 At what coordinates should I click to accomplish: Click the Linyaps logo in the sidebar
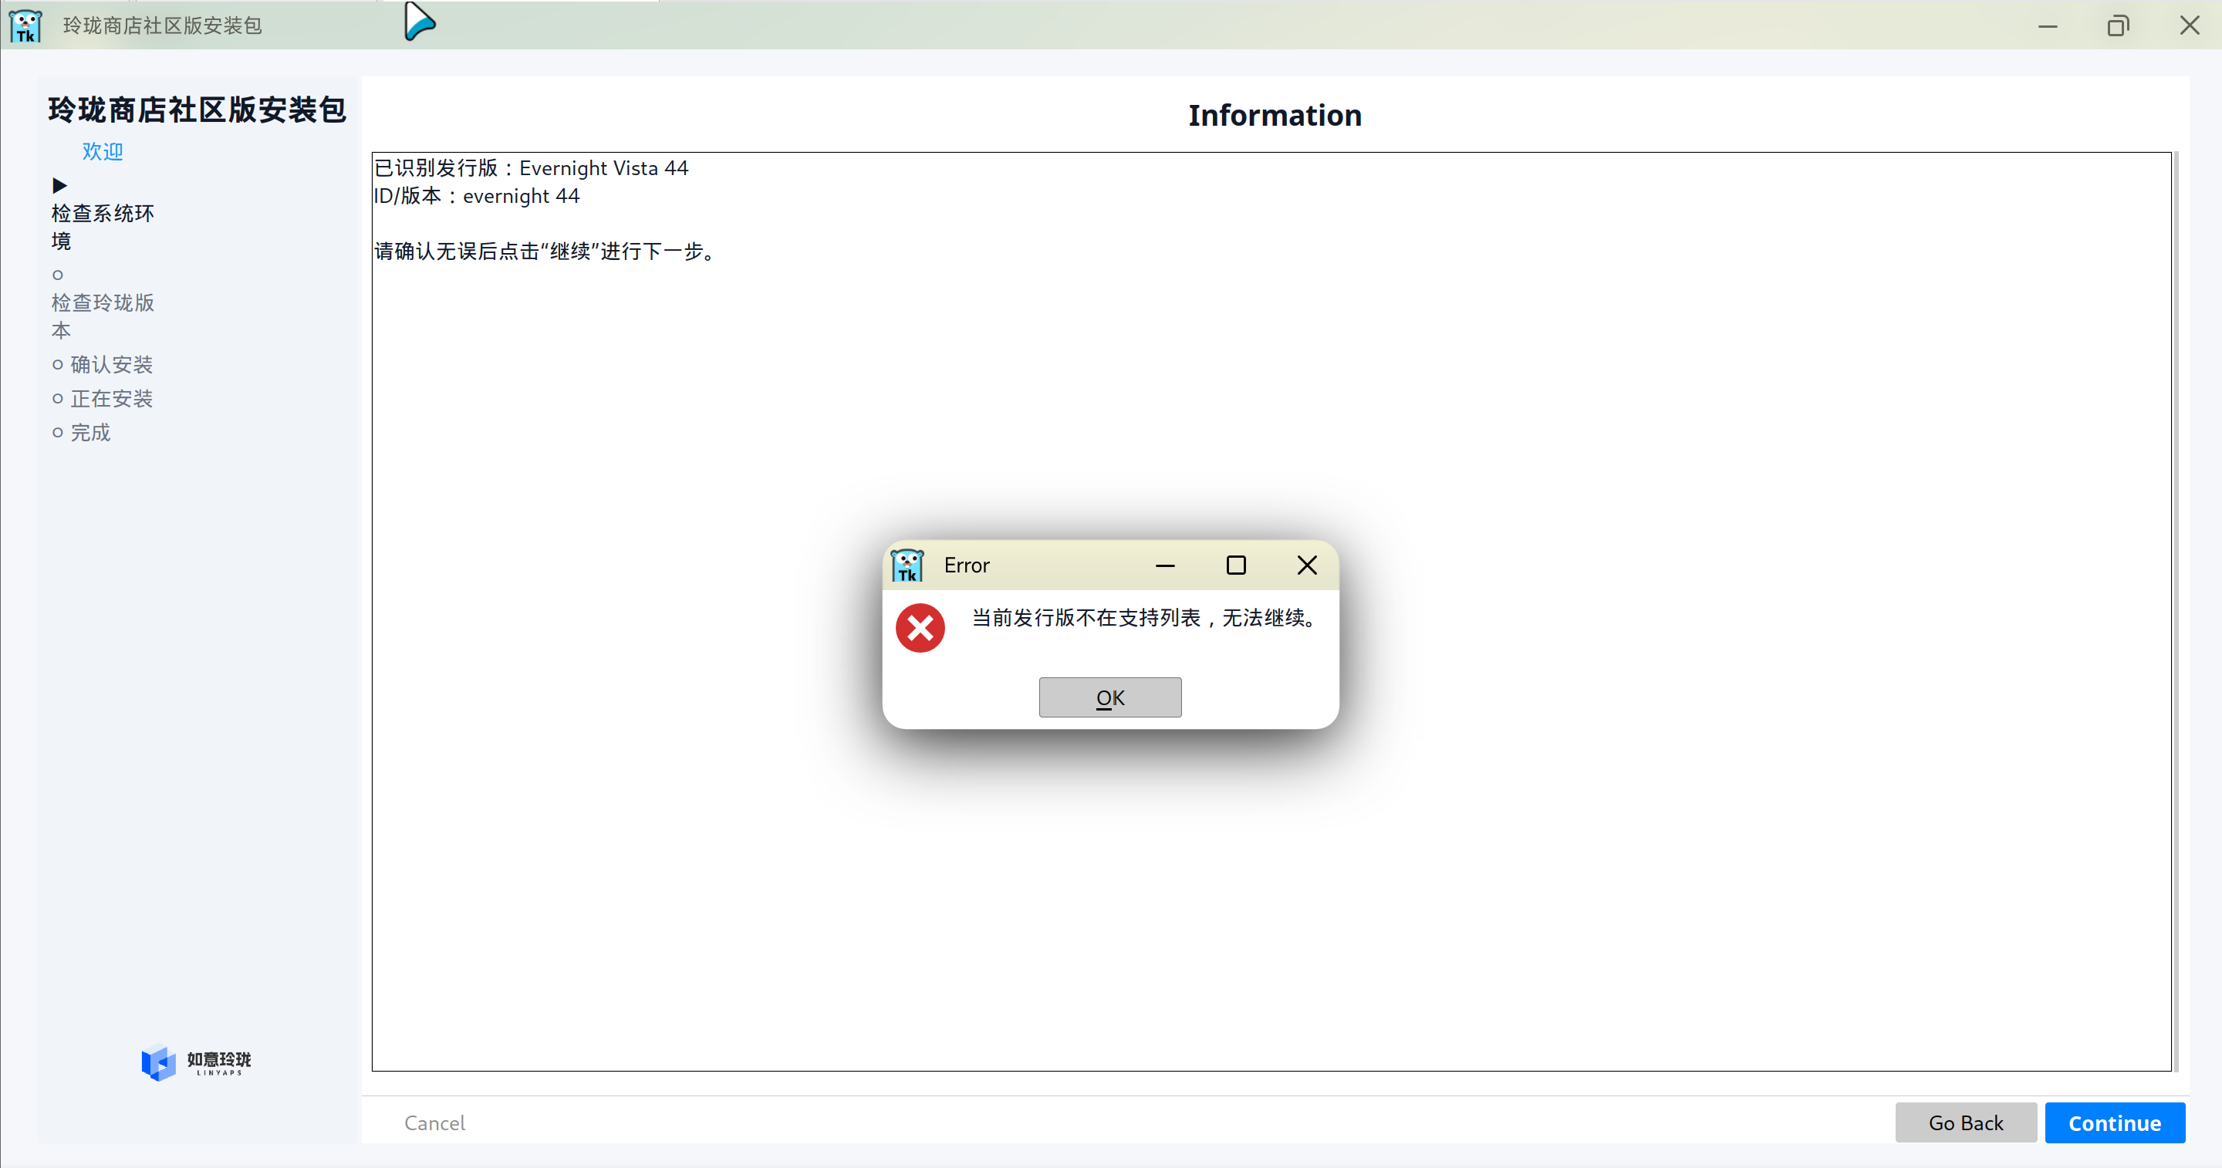pyautogui.click(x=197, y=1062)
